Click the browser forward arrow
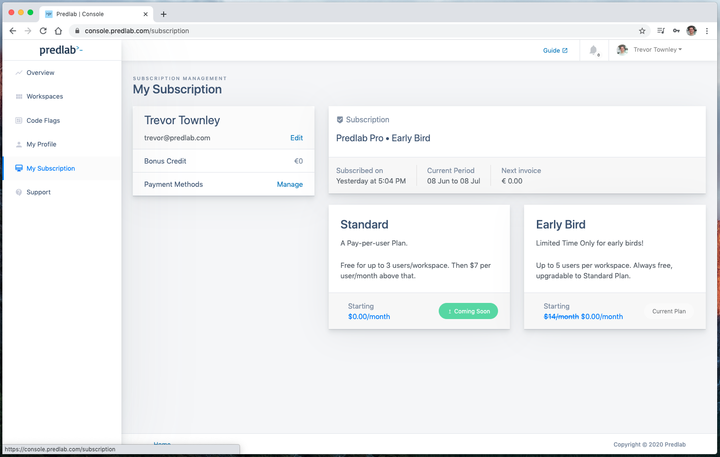The image size is (720, 457). tap(28, 31)
